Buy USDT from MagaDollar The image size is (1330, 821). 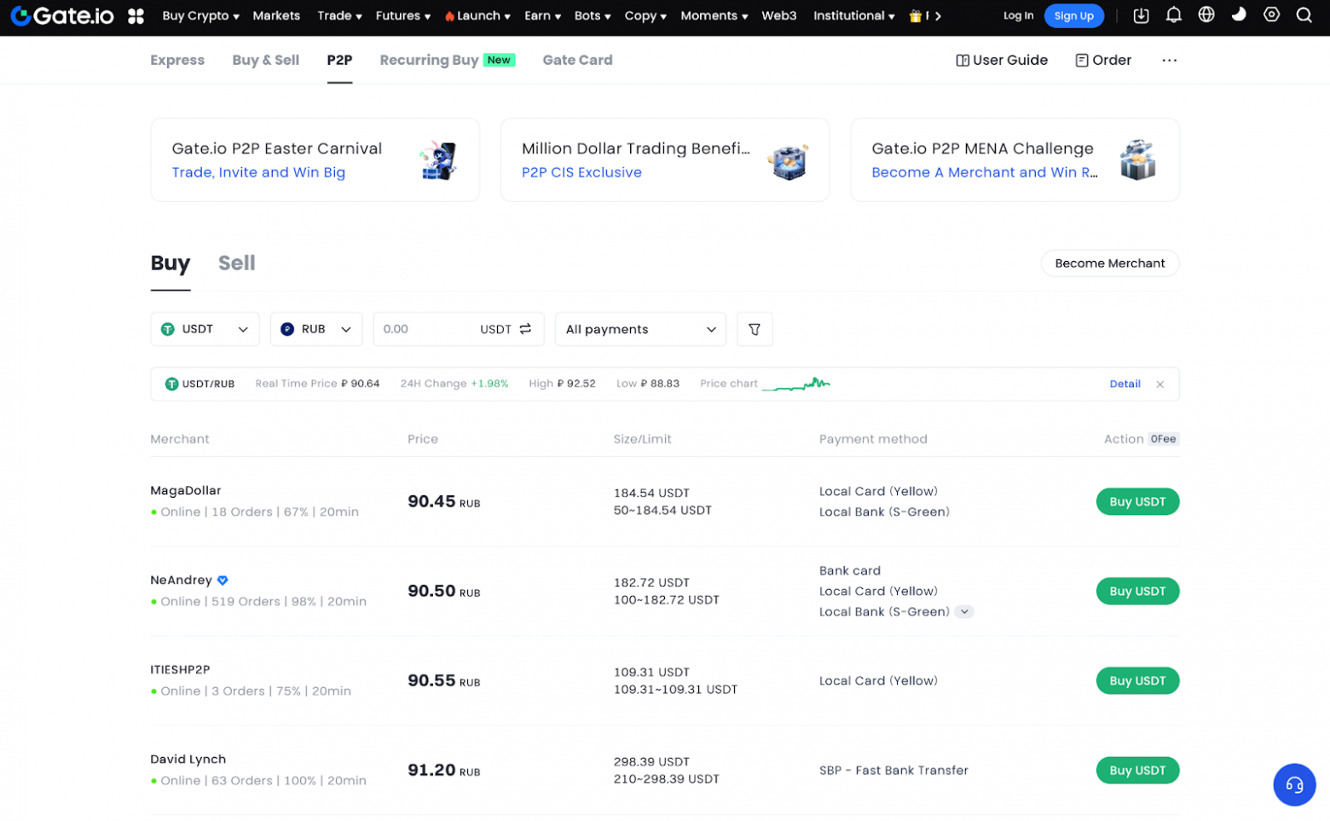tap(1137, 502)
